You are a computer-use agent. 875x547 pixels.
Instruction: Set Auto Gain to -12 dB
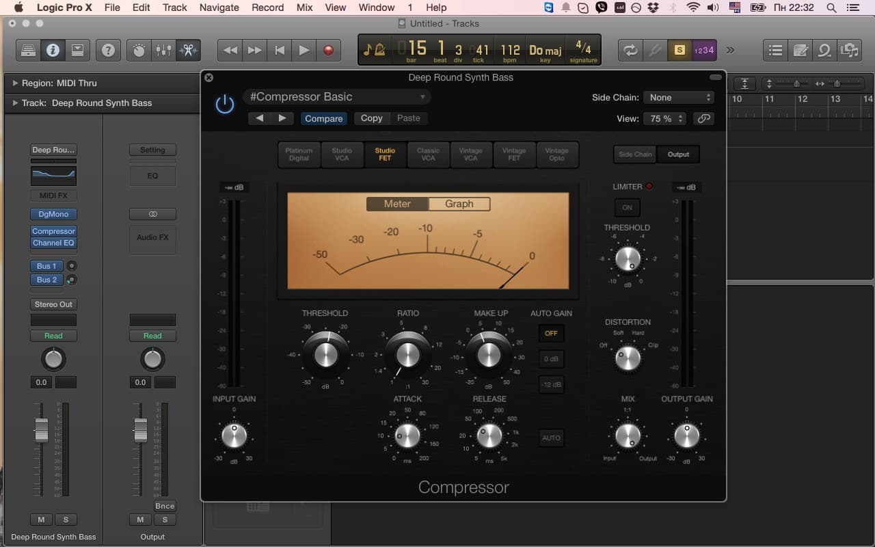coord(551,384)
